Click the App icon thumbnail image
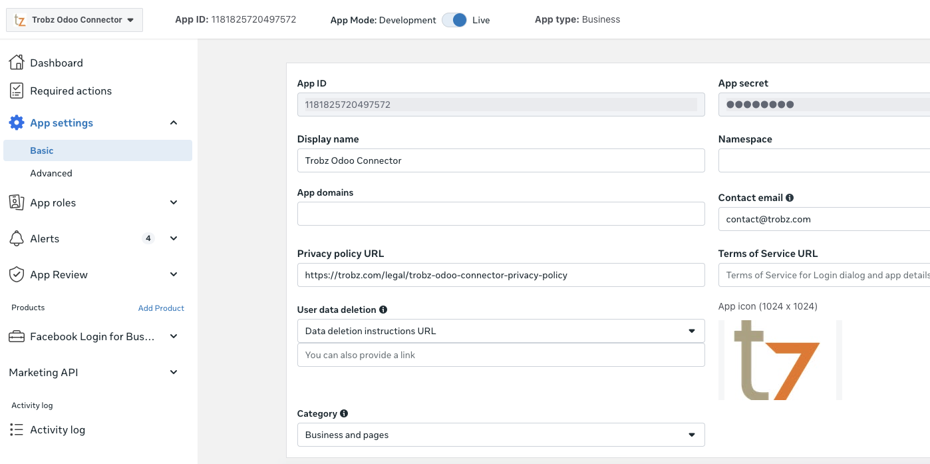The image size is (930, 464). tap(780, 360)
